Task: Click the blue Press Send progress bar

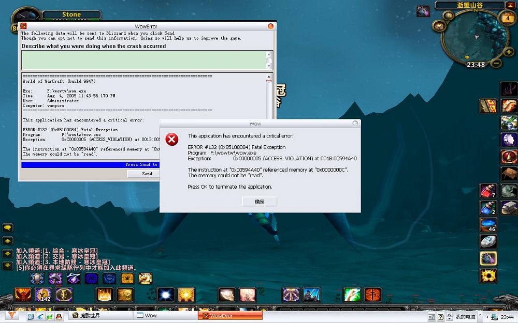Action: pos(91,164)
